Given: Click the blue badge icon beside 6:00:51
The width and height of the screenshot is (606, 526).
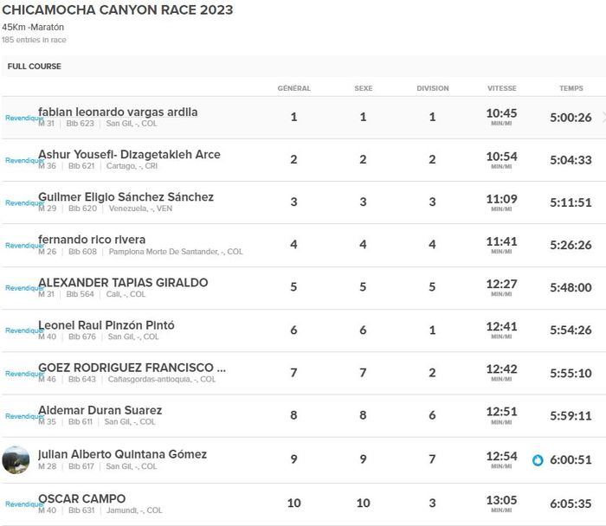Looking at the screenshot, I should coord(538,460).
